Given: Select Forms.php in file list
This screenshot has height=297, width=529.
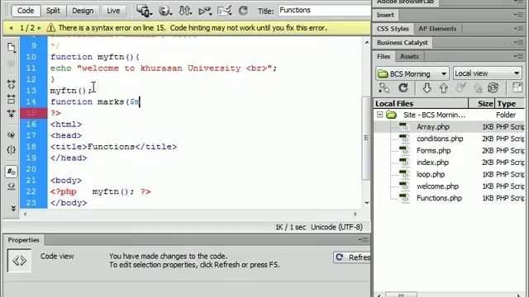Looking at the screenshot, I should (x=433, y=150).
